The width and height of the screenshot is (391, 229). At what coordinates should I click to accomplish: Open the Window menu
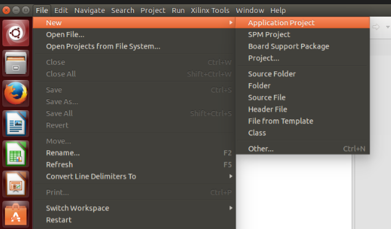(x=250, y=10)
